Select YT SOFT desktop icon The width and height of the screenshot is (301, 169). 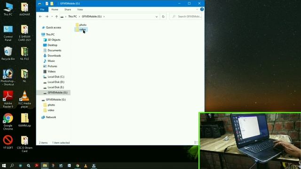(8, 142)
